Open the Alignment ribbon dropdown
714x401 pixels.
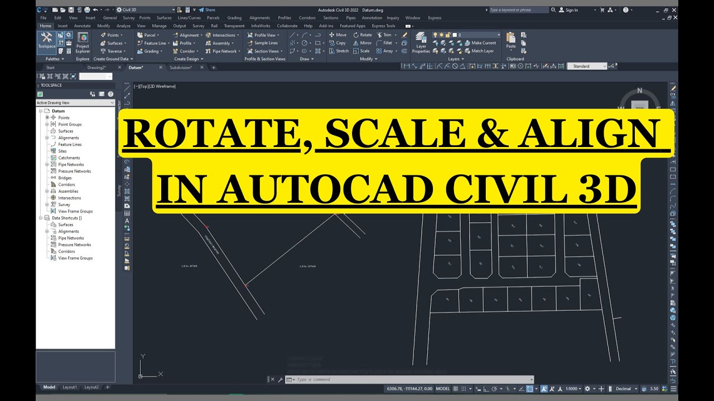[186, 35]
